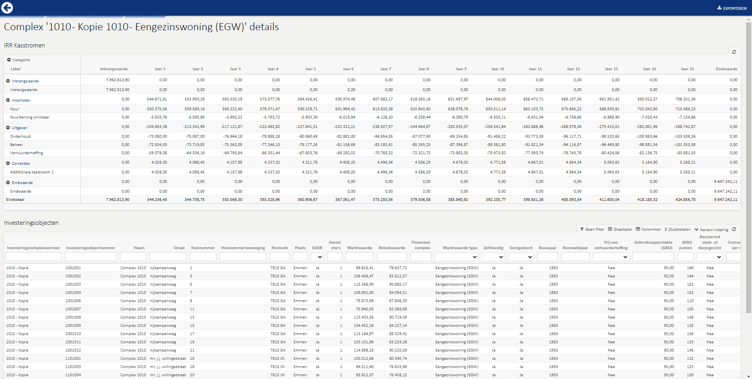Open the Kolommen column chooser
This screenshot has height=379, width=752.
coord(648,230)
